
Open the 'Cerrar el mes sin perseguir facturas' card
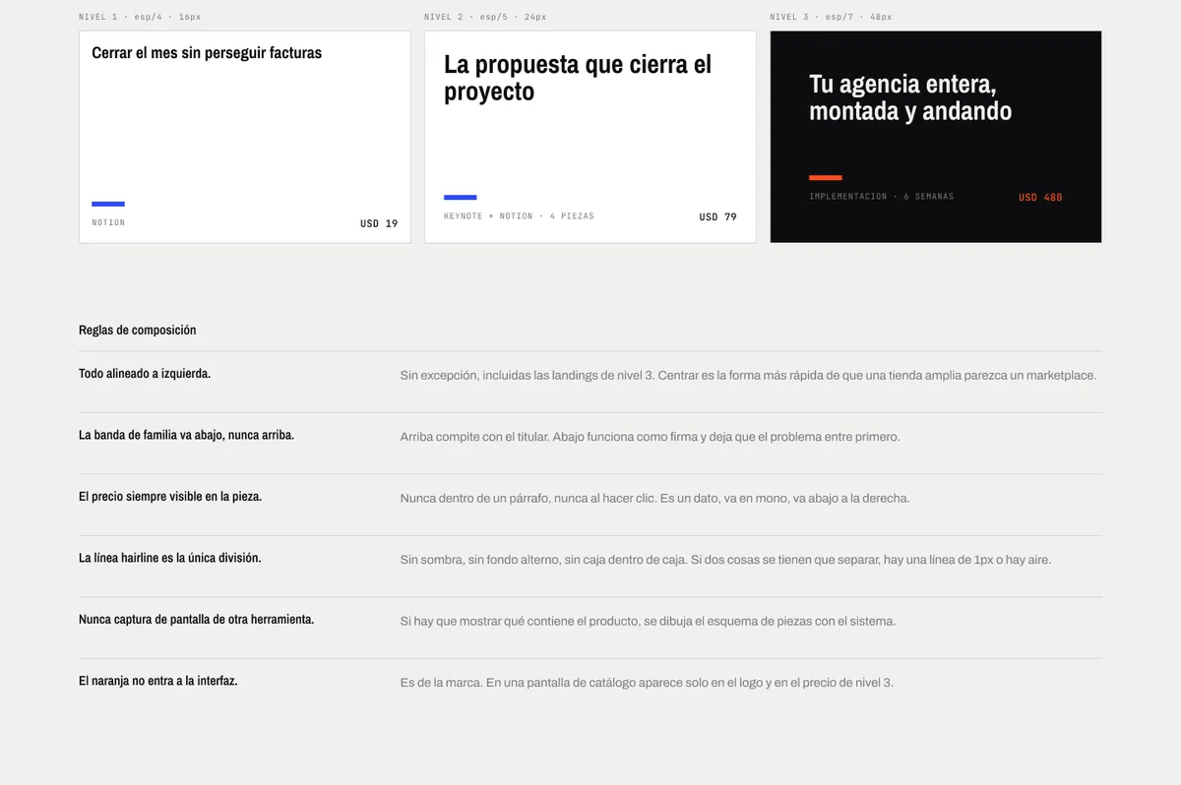coord(245,137)
